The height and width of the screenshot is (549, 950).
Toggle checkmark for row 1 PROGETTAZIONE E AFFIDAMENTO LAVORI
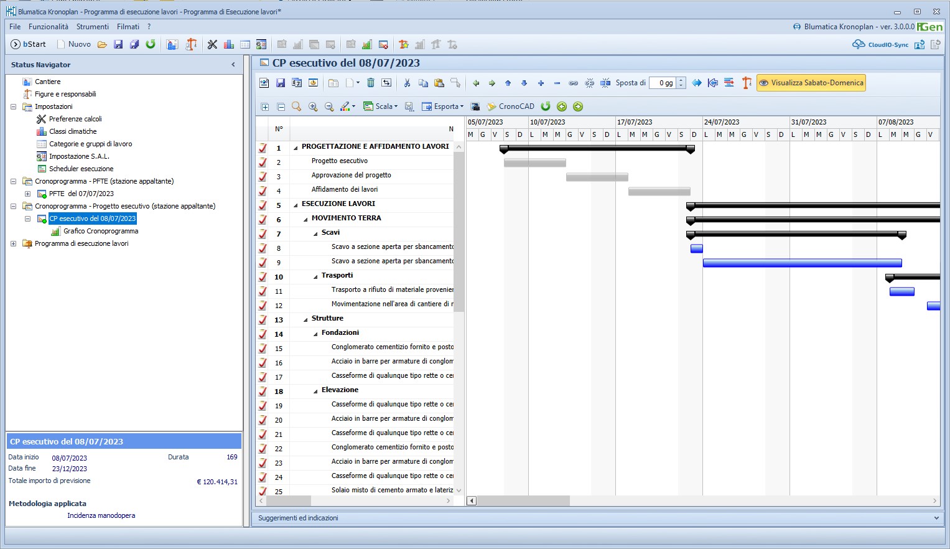[263, 148]
